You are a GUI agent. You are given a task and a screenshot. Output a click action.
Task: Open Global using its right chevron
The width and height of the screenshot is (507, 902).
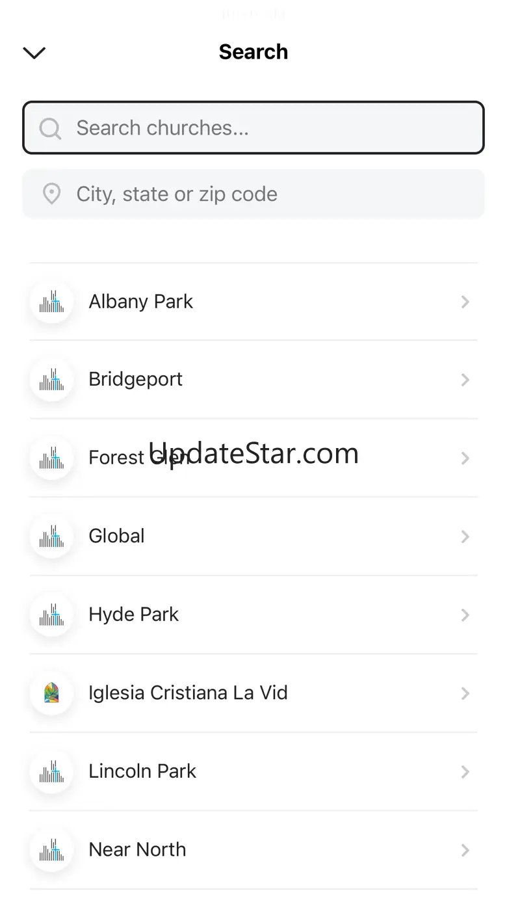pyautogui.click(x=465, y=537)
